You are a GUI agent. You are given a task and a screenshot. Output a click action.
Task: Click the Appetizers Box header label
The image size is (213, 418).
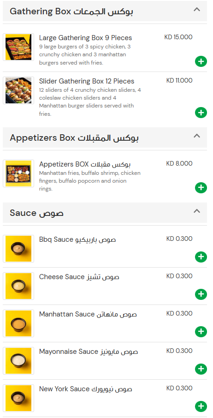[x=74, y=138]
